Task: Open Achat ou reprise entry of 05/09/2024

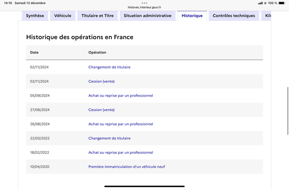Action: [121, 96]
